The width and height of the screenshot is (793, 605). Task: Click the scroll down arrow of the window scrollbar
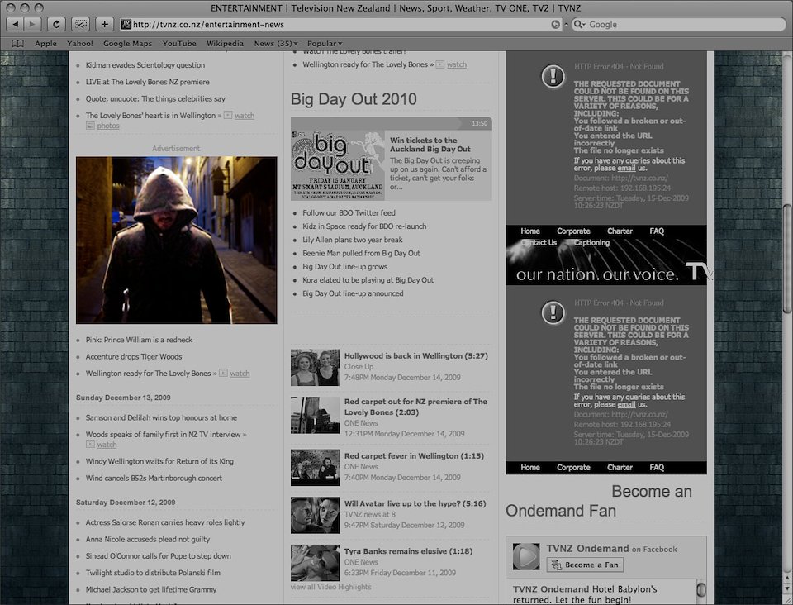coord(787,588)
